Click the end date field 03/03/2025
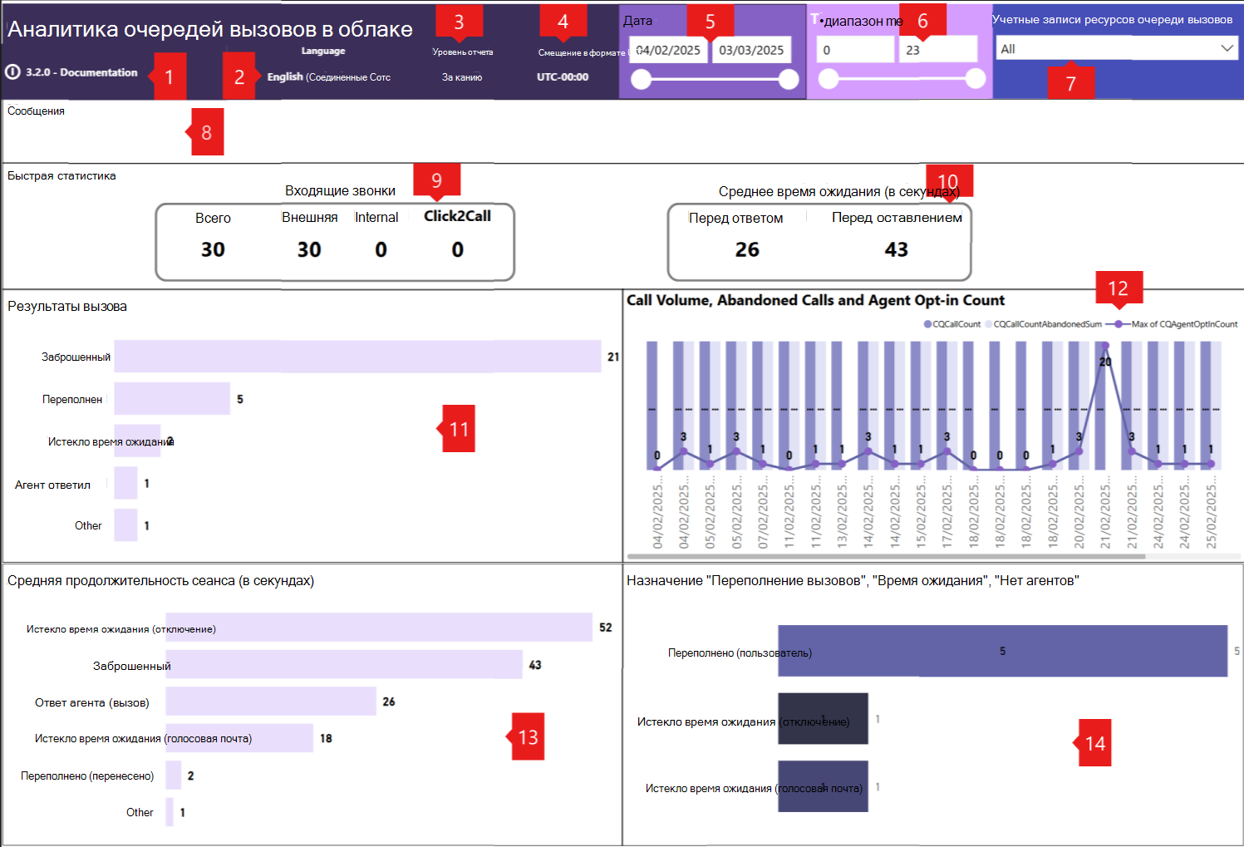 tap(751, 50)
